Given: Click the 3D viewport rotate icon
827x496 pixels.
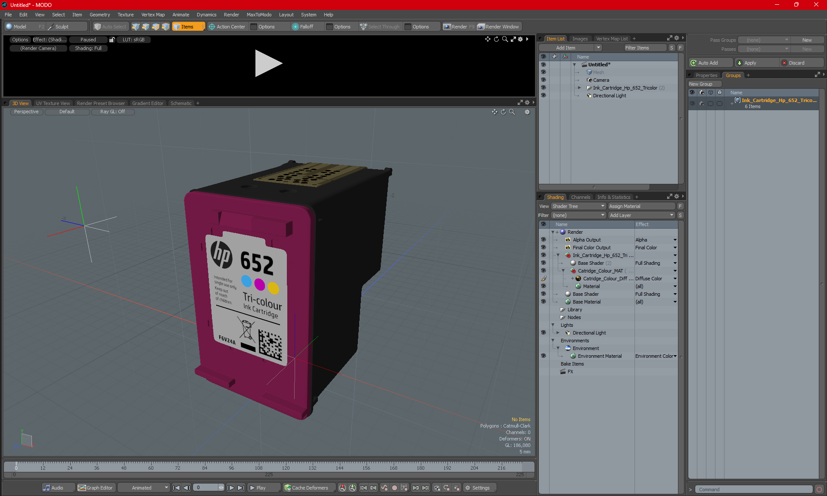Looking at the screenshot, I should coord(504,112).
